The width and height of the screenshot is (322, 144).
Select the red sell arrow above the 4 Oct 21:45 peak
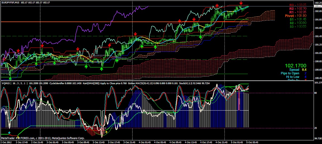tap(217, 6)
